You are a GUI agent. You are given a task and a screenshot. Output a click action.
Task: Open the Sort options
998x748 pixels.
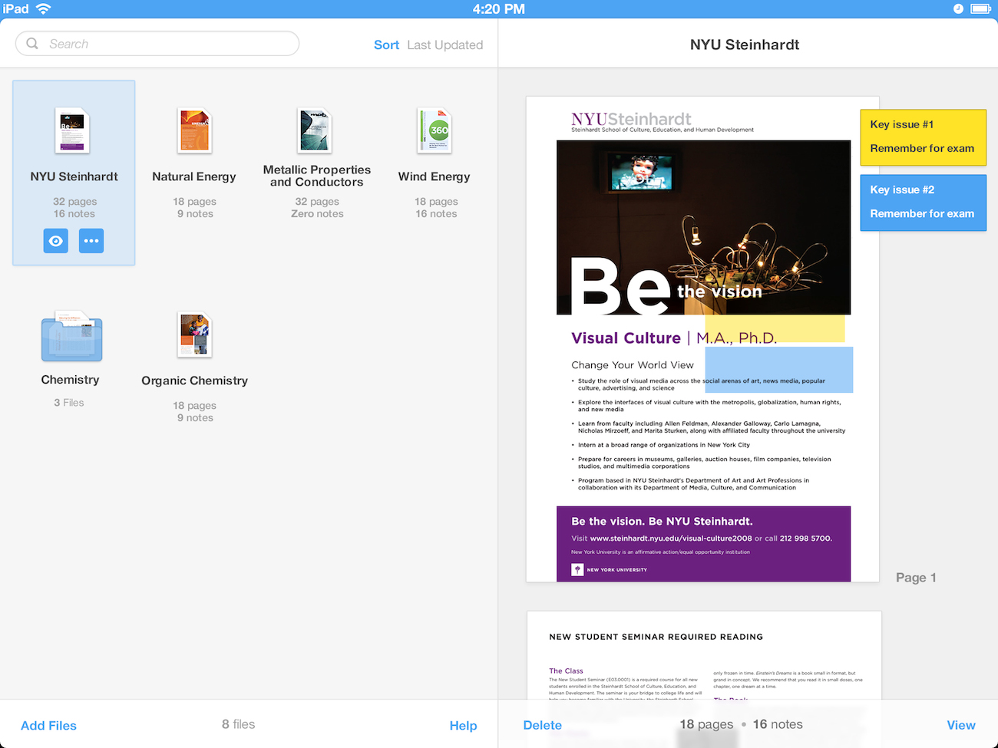click(386, 45)
